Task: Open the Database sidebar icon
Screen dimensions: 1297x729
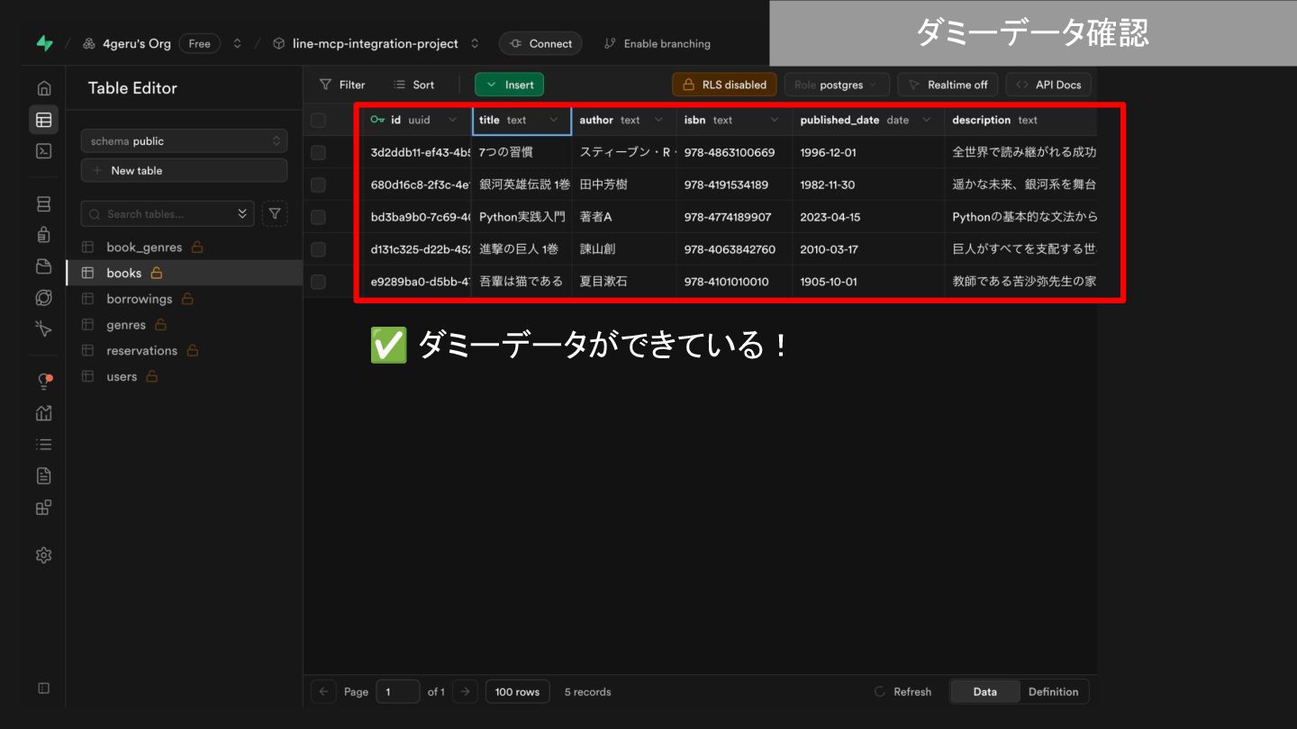Action: (43, 204)
